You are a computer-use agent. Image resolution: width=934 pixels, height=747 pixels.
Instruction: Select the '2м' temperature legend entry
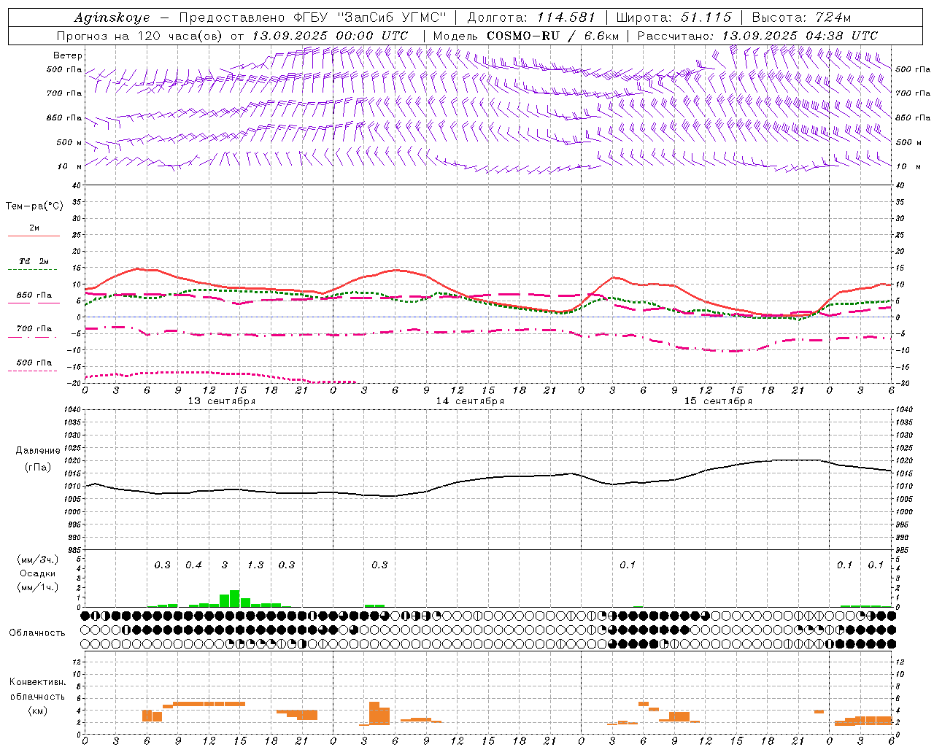click(34, 228)
